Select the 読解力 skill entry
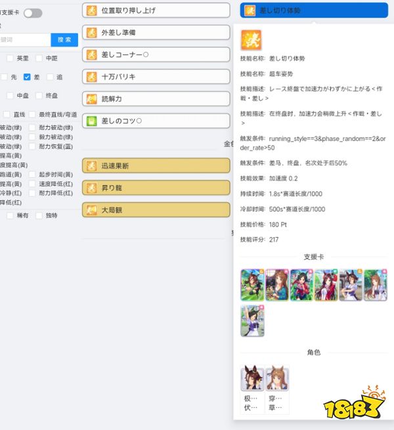394x430 pixels. tap(156, 99)
